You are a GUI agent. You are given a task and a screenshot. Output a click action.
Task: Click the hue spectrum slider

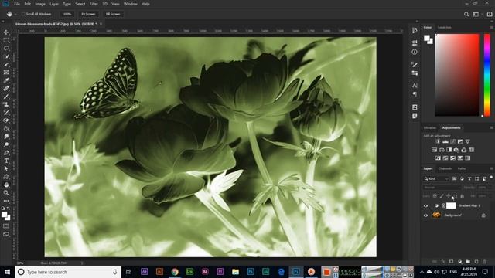click(487, 75)
